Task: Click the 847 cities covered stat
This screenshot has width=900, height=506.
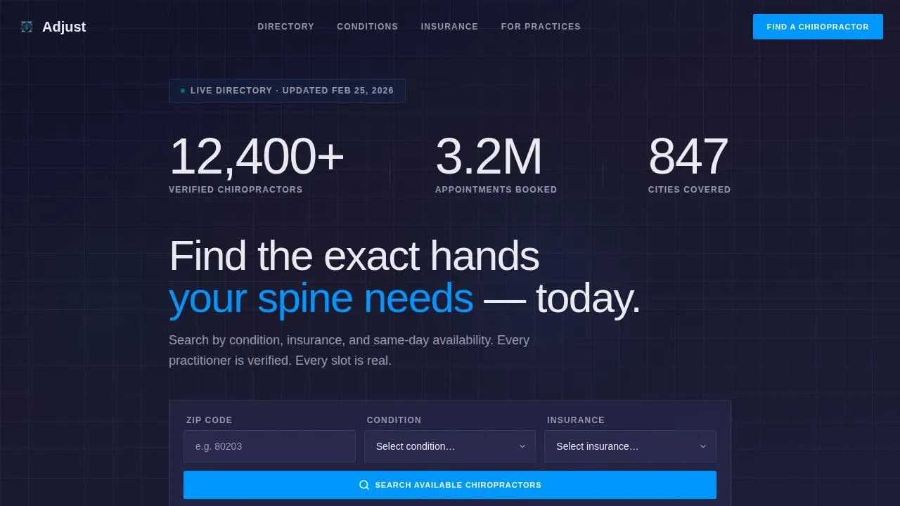Action: (x=689, y=164)
